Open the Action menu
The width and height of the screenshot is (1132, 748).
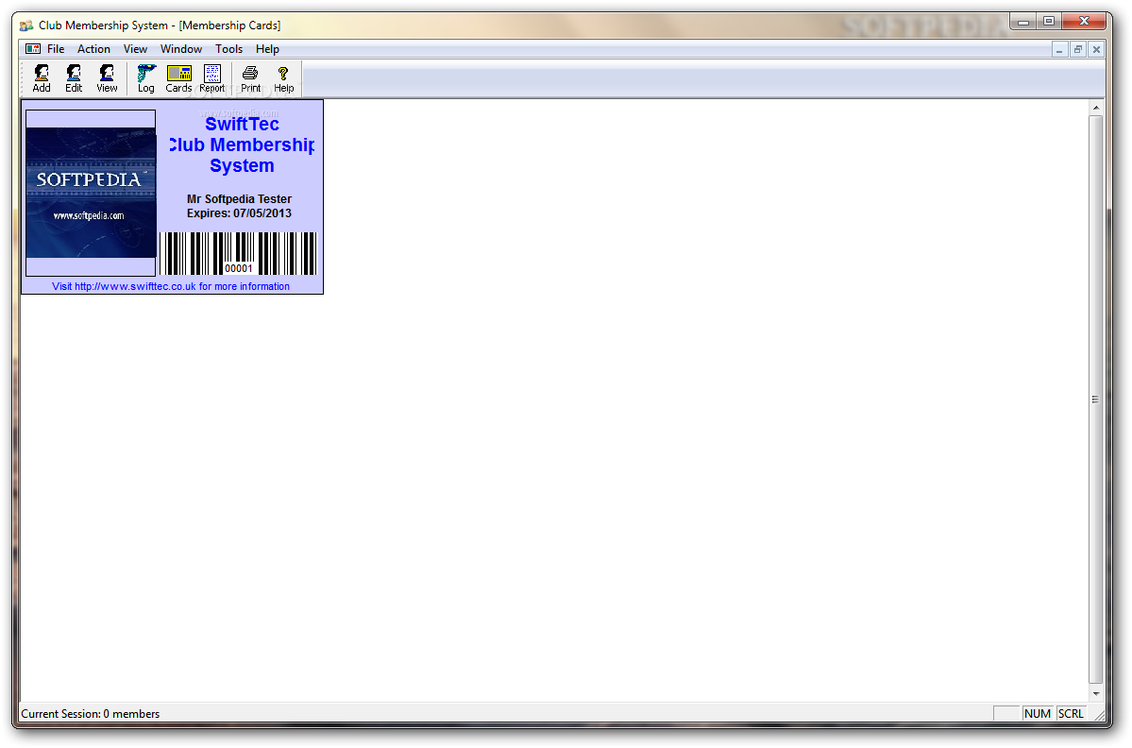[93, 49]
